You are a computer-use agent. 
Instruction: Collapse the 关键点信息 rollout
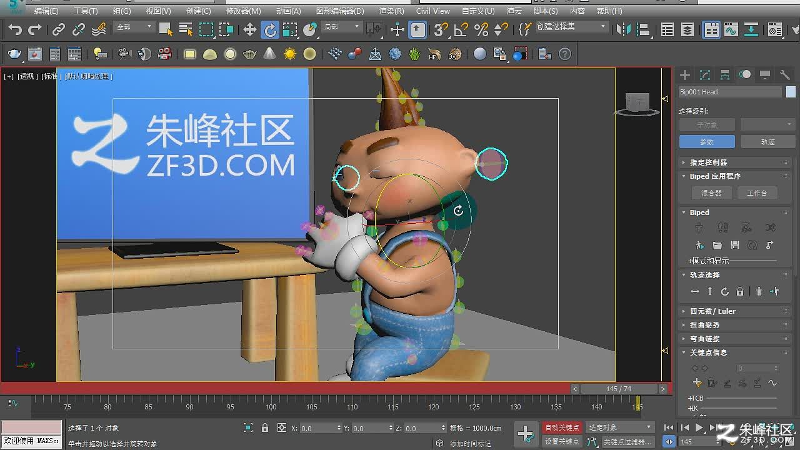click(734, 352)
